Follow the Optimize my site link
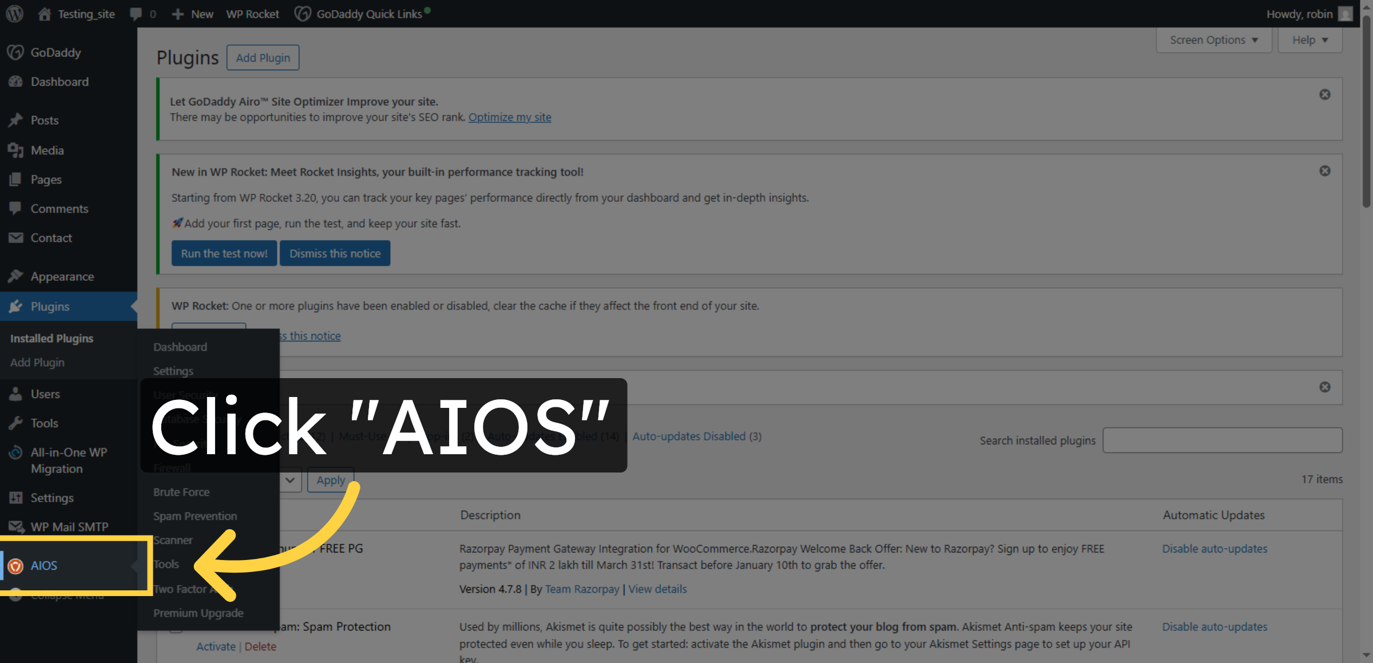The height and width of the screenshot is (663, 1373). tap(509, 117)
